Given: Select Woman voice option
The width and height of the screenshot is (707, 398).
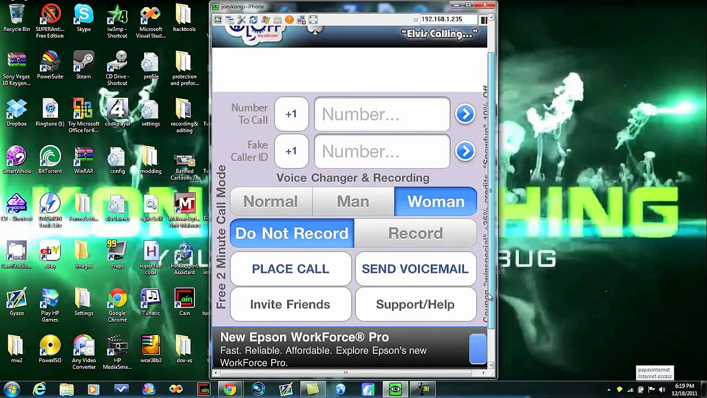Looking at the screenshot, I should click(x=436, y=201).
